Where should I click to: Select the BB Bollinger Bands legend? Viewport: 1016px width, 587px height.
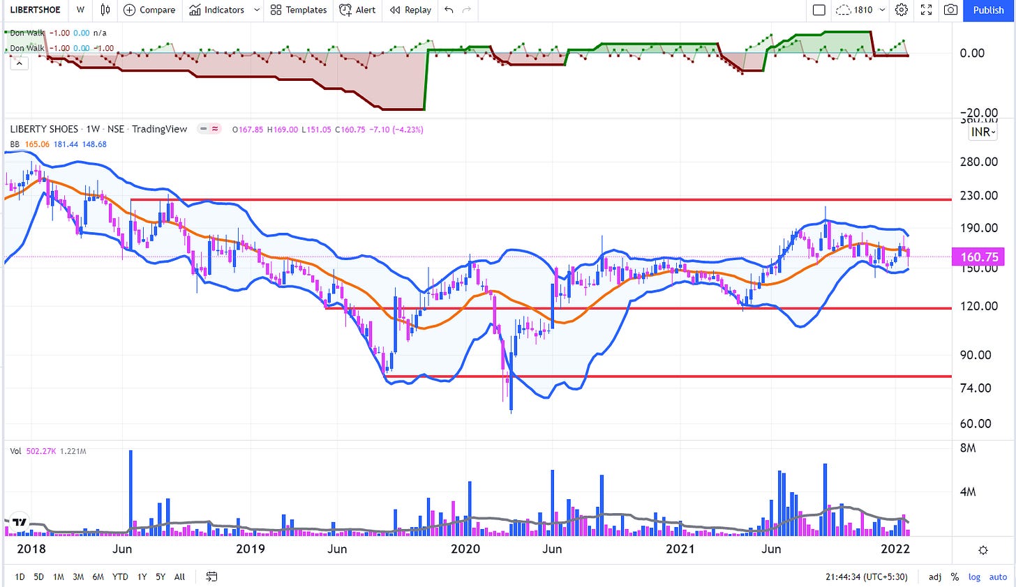pos(15,144)
